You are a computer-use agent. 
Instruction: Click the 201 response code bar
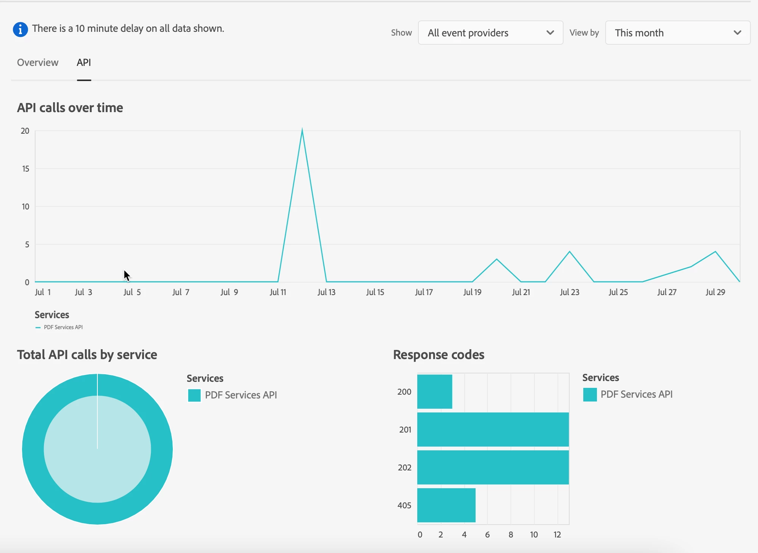pyautogui.click(x=493, y=430)
